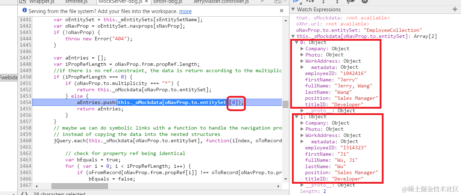This screenshot has height=195, width=461.
Task: Set breakpoint on line number 1460
Action: click(x=26, y=140)
